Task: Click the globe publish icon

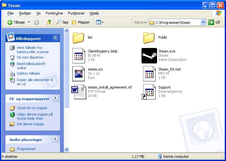Action: (x=12, y=115)
